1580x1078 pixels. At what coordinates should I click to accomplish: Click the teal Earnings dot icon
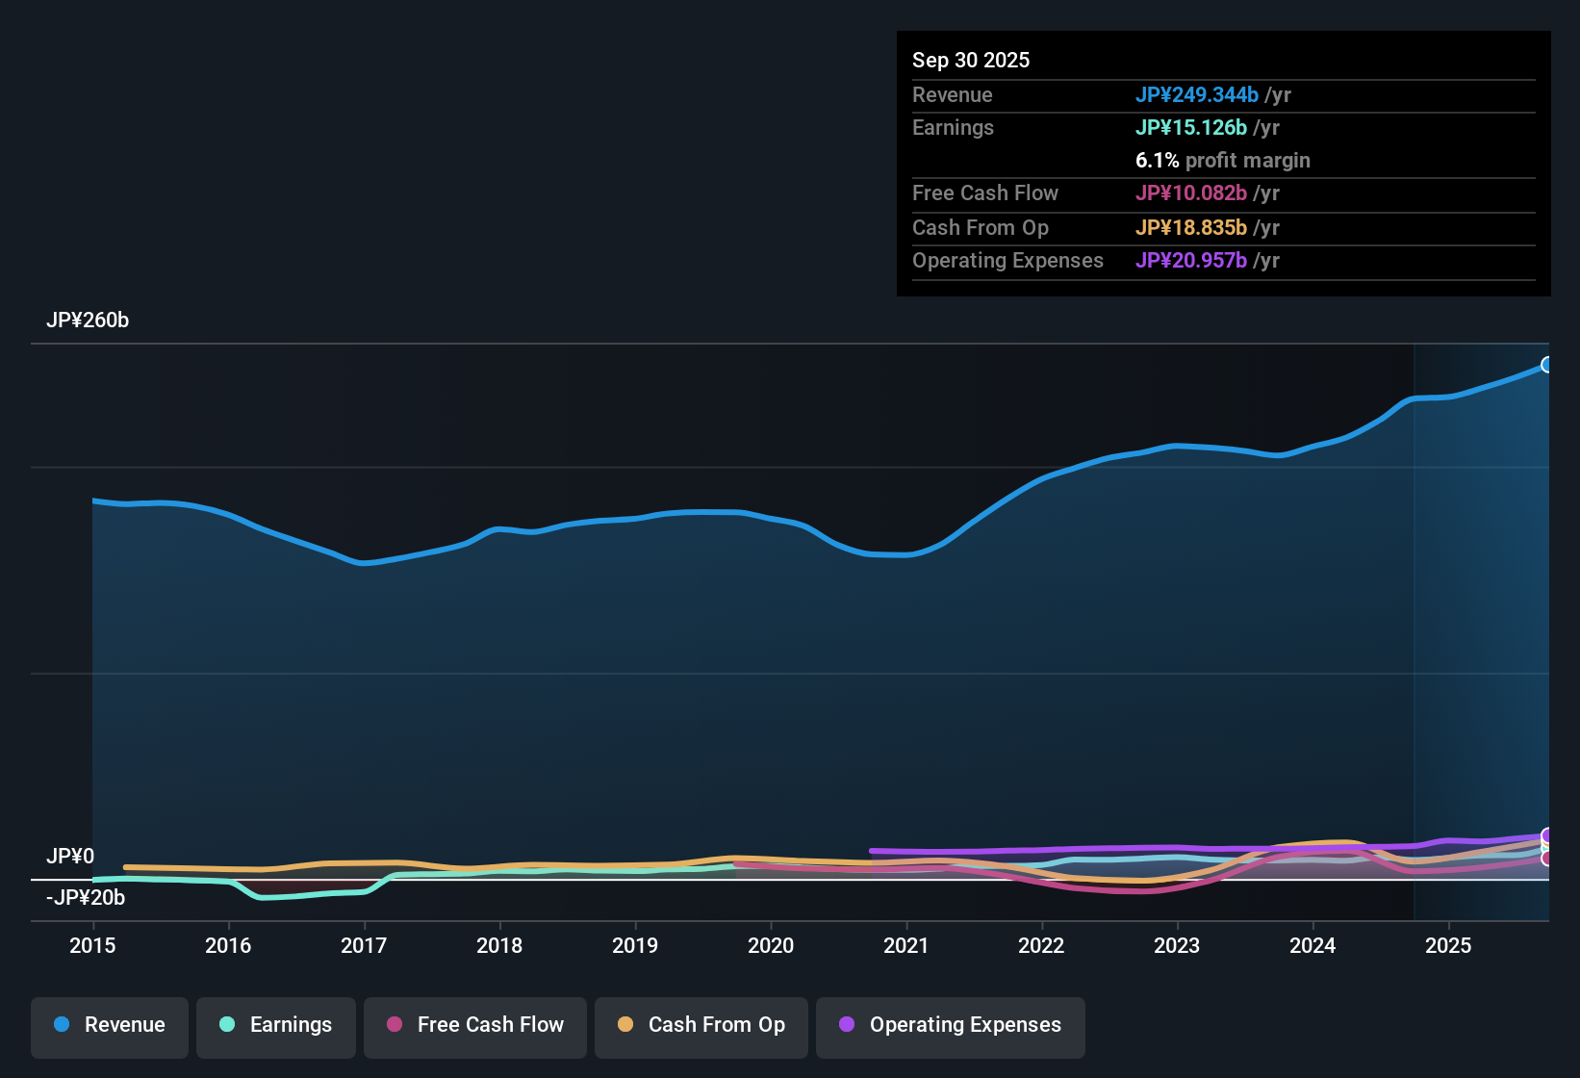(x=227, y=1026)
